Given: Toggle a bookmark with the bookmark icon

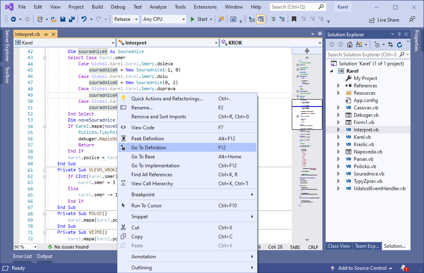Looking at the screenshot, I should point(294,19).
